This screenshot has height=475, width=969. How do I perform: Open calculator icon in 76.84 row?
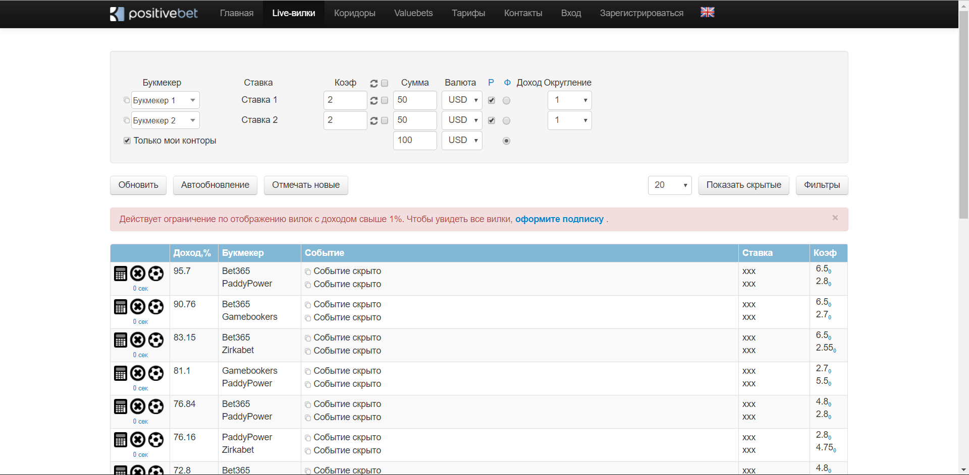[x=121, y=406]
